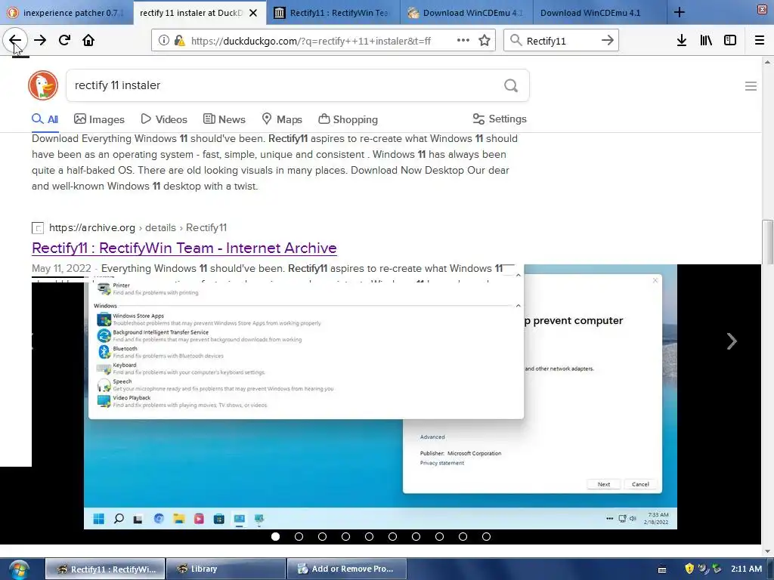Open the Firefox home page
This screenshot has width=774, height=580.
click(x=88, y=41)
